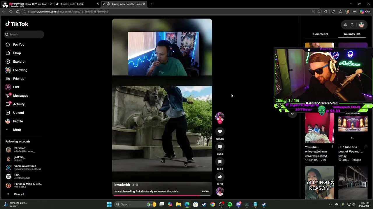
Task: Open the #andyanderson hashtag
Action: pos(155,191)
